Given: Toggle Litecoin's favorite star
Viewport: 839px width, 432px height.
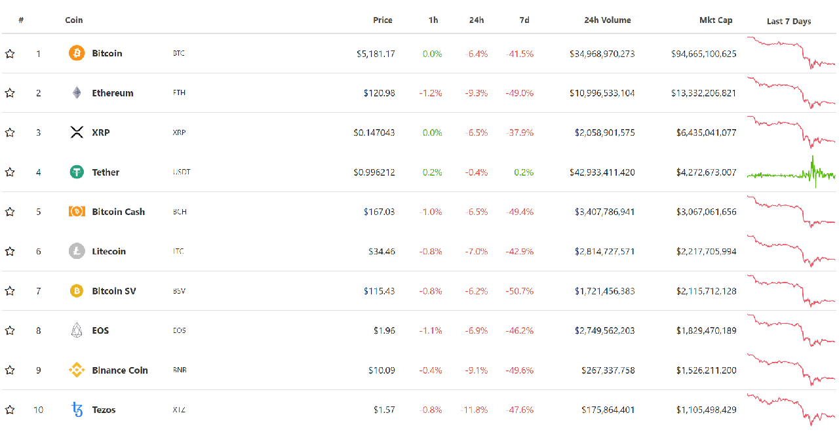Looking at the screenshot, I should (10, 252).
